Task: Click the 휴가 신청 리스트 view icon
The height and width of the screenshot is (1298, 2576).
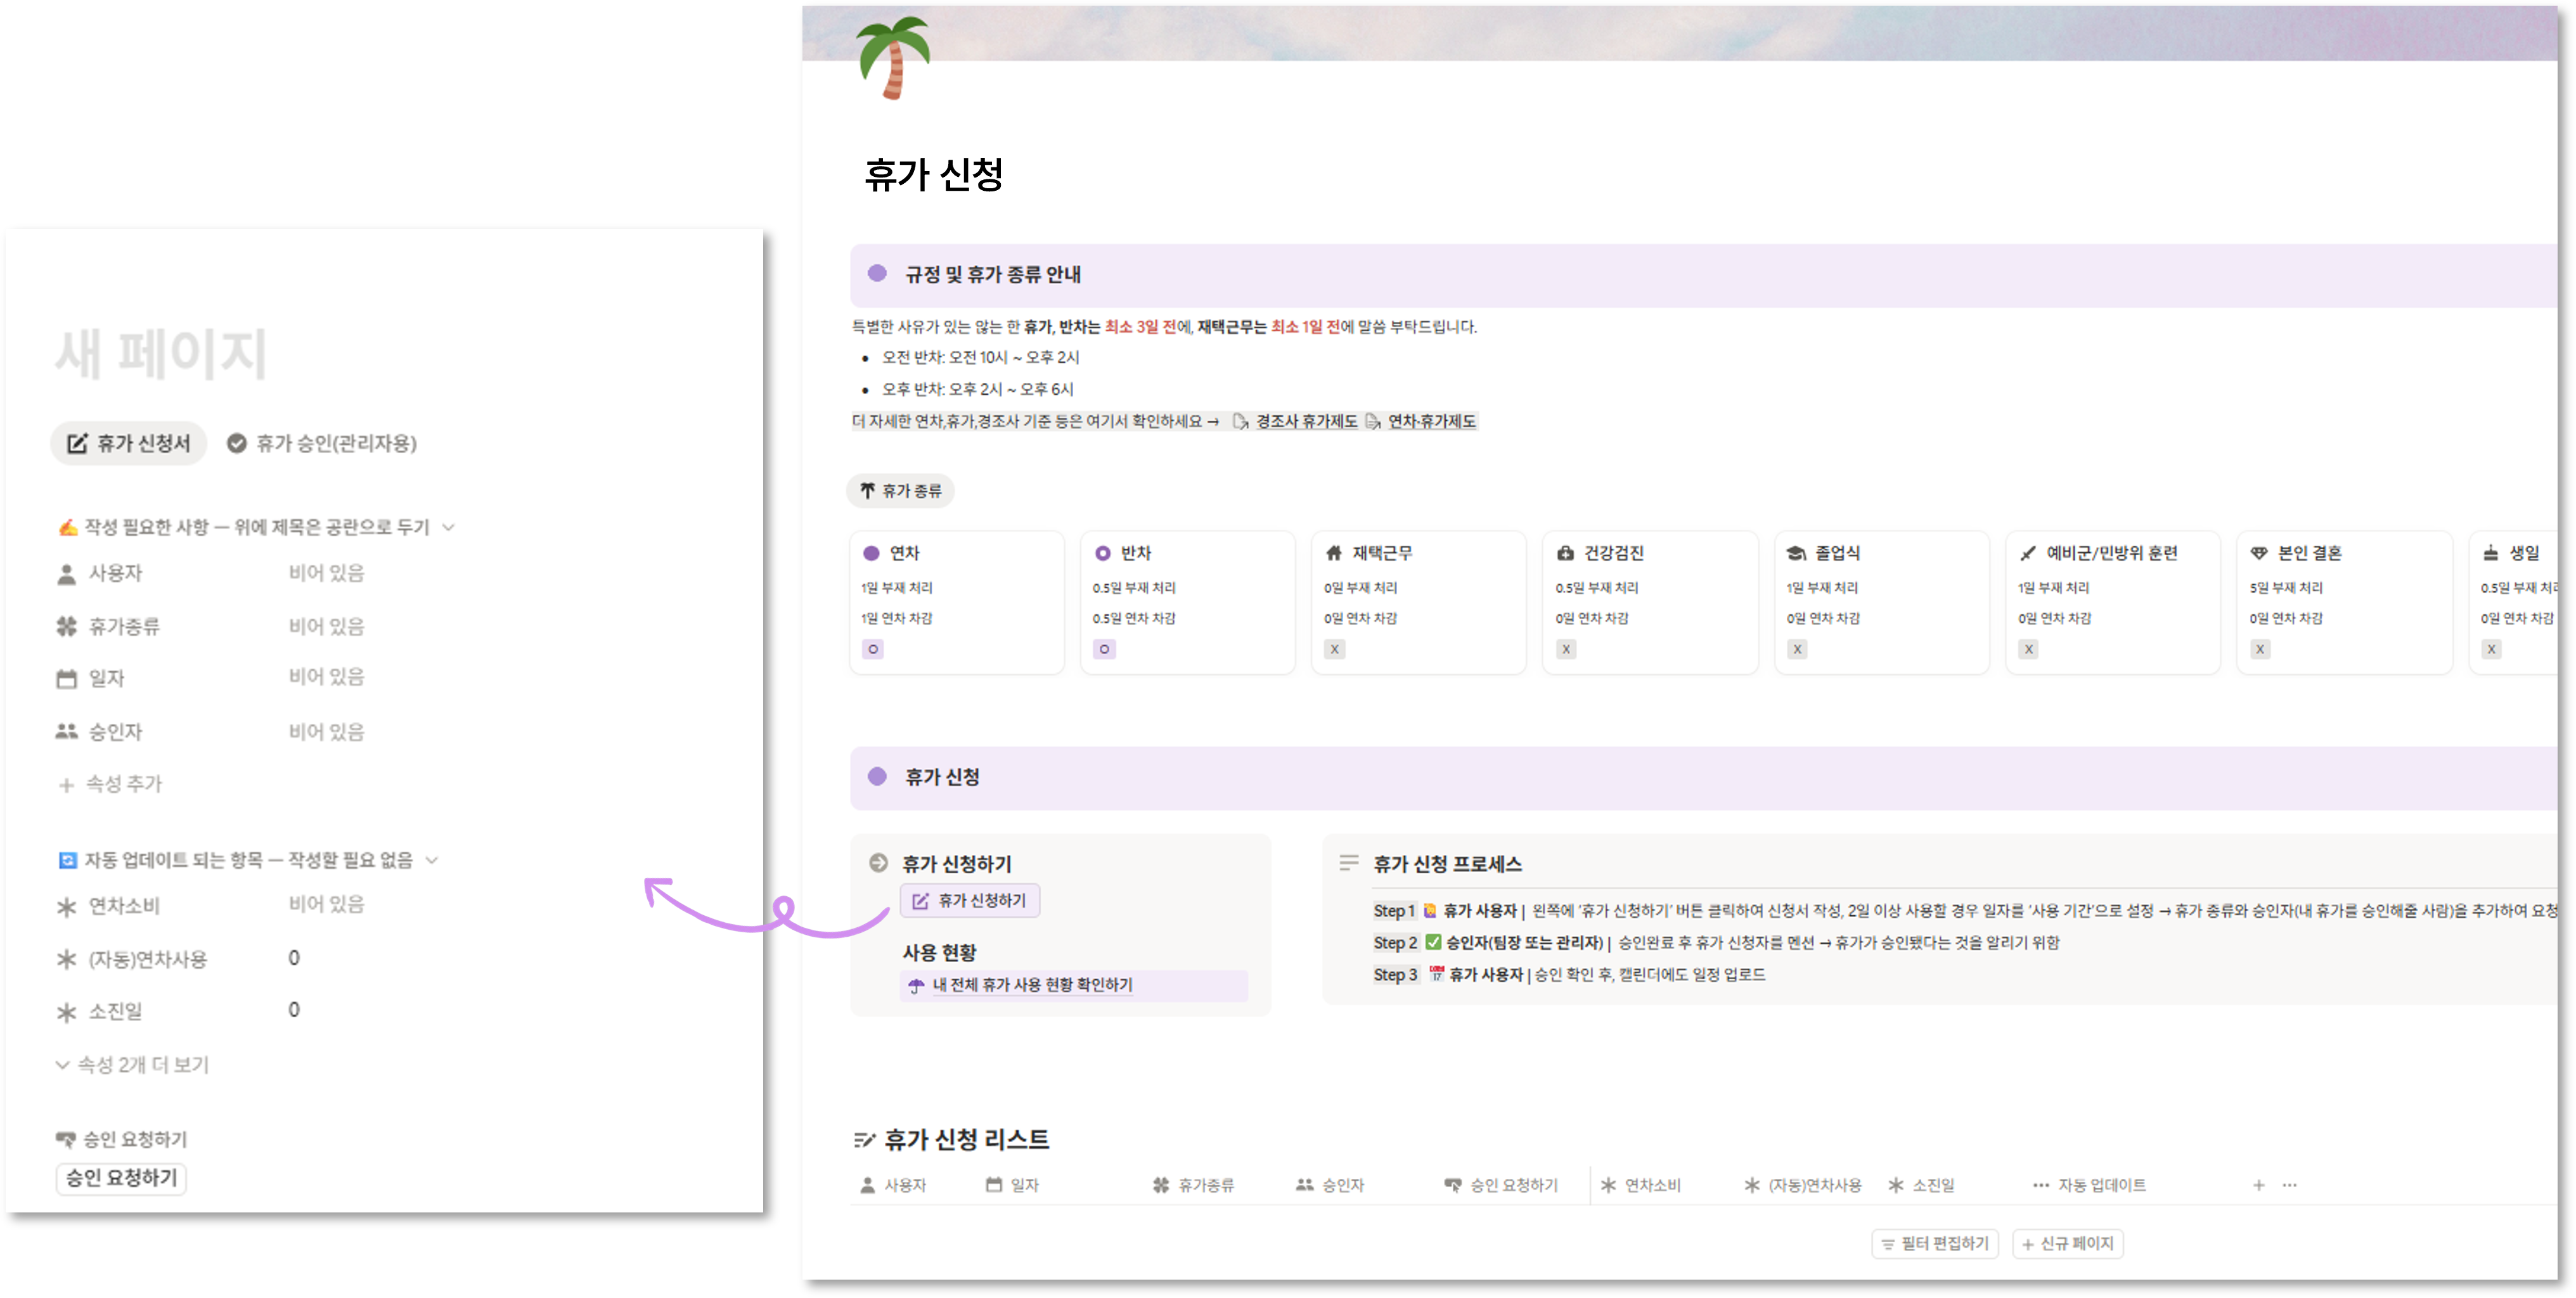Action: tap(865, 1140)
